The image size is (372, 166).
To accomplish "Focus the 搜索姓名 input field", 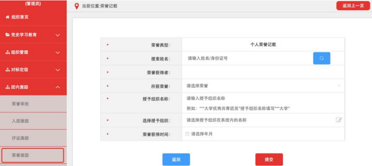I will click(247, 58).
